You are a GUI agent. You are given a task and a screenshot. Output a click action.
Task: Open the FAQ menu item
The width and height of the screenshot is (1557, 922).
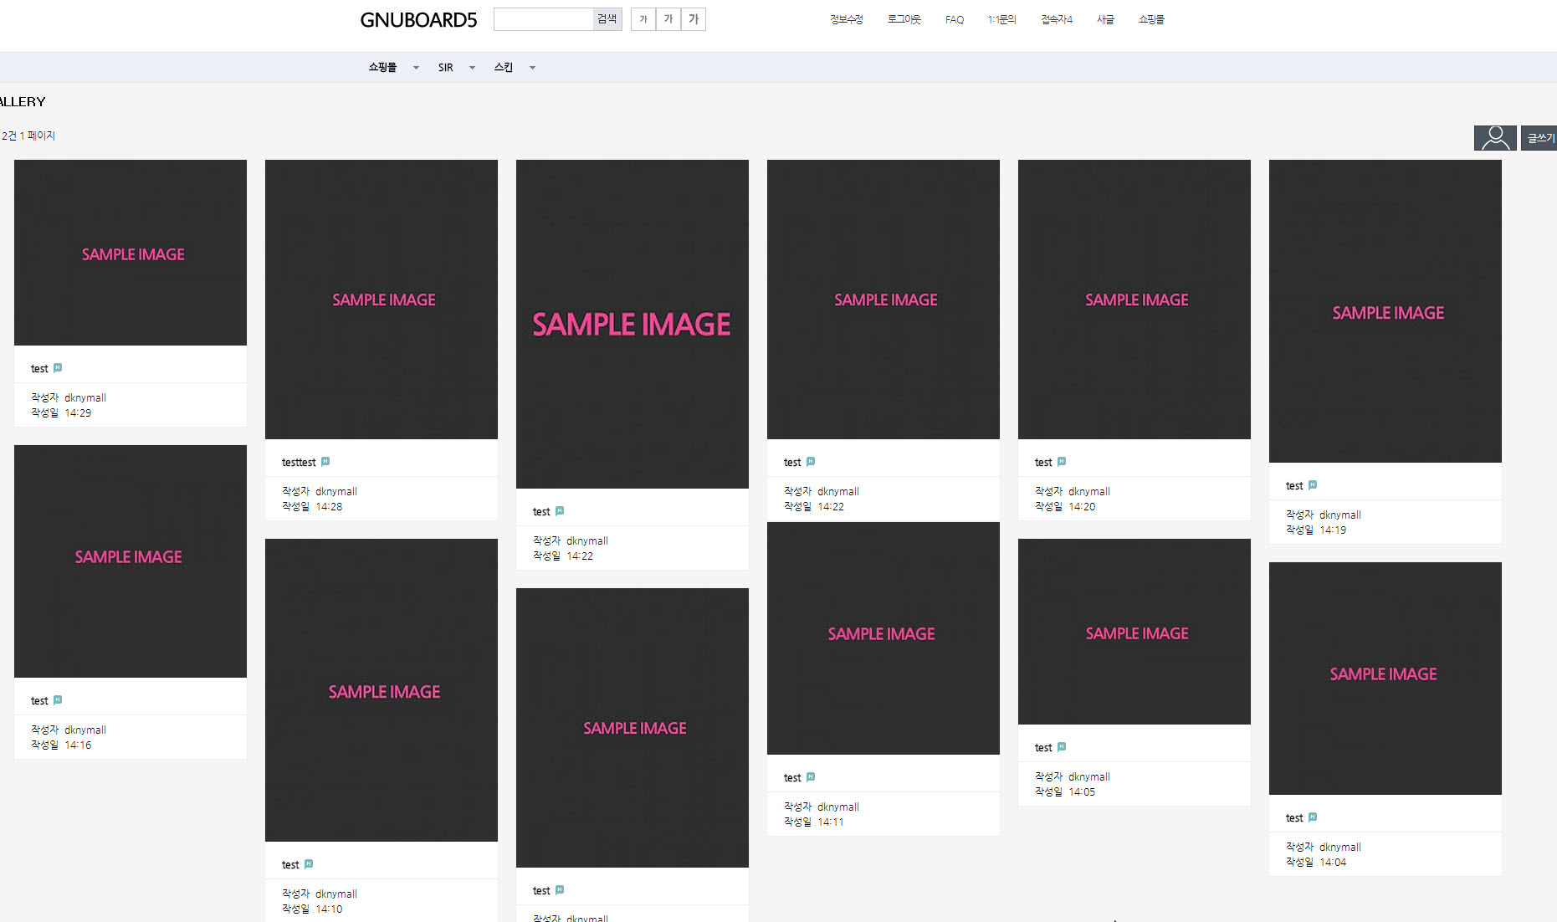[x=954, y=20]
